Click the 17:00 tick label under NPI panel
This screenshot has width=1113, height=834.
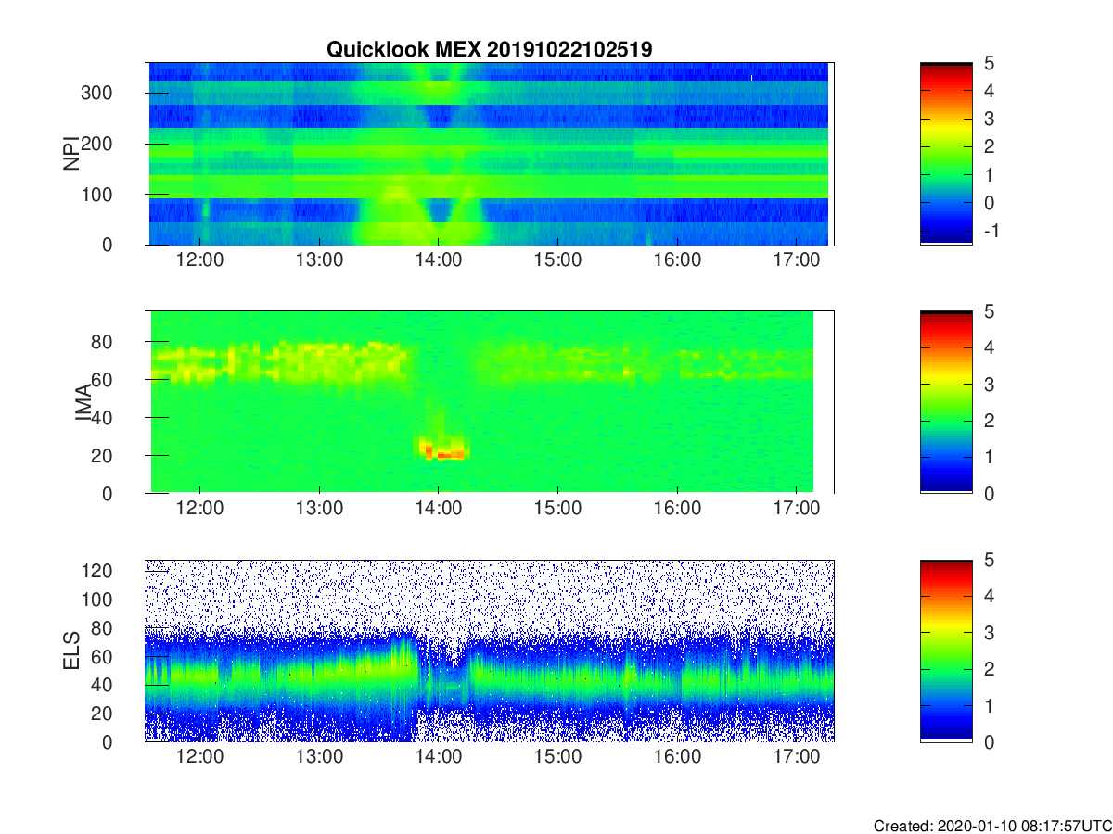797,260
